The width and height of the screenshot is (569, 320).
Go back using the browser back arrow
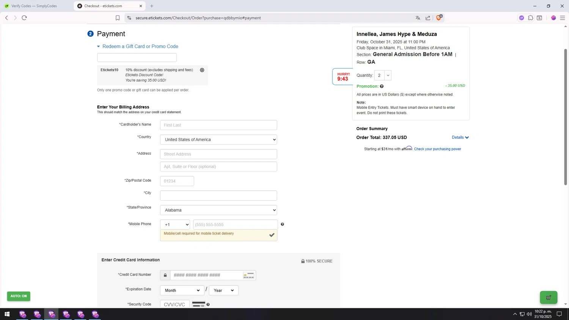tap(6, 18)
